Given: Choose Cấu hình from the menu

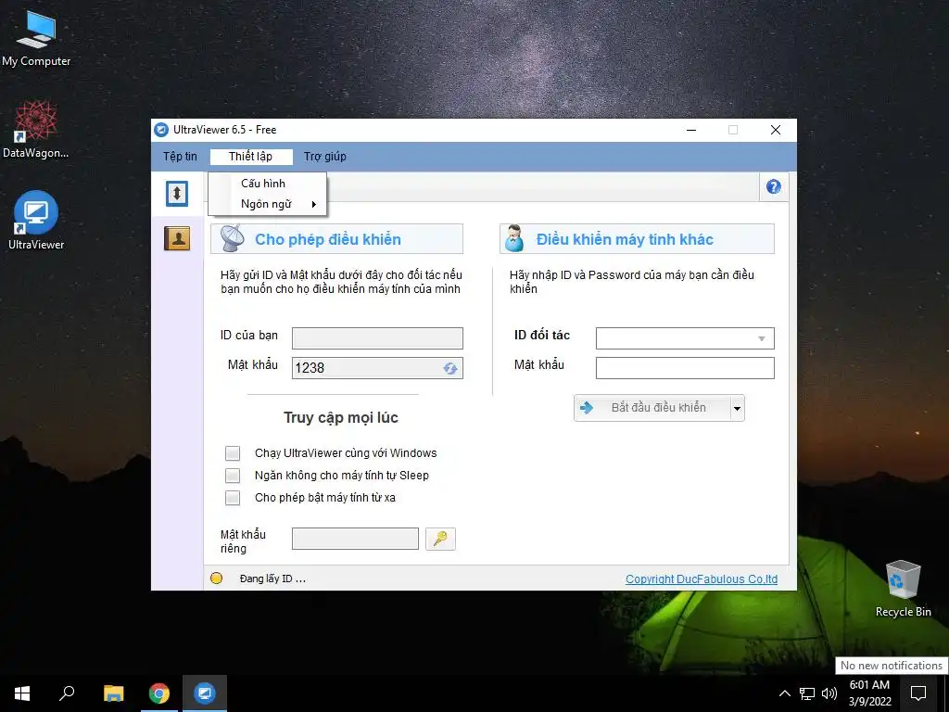Looking at the screenshot, I should (262, 184).
